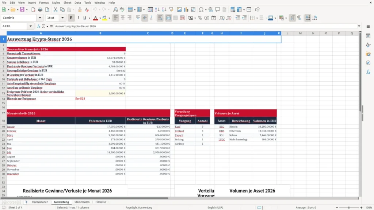Print the spreadsheet
The image size is (374, 210).
(40, 9)
